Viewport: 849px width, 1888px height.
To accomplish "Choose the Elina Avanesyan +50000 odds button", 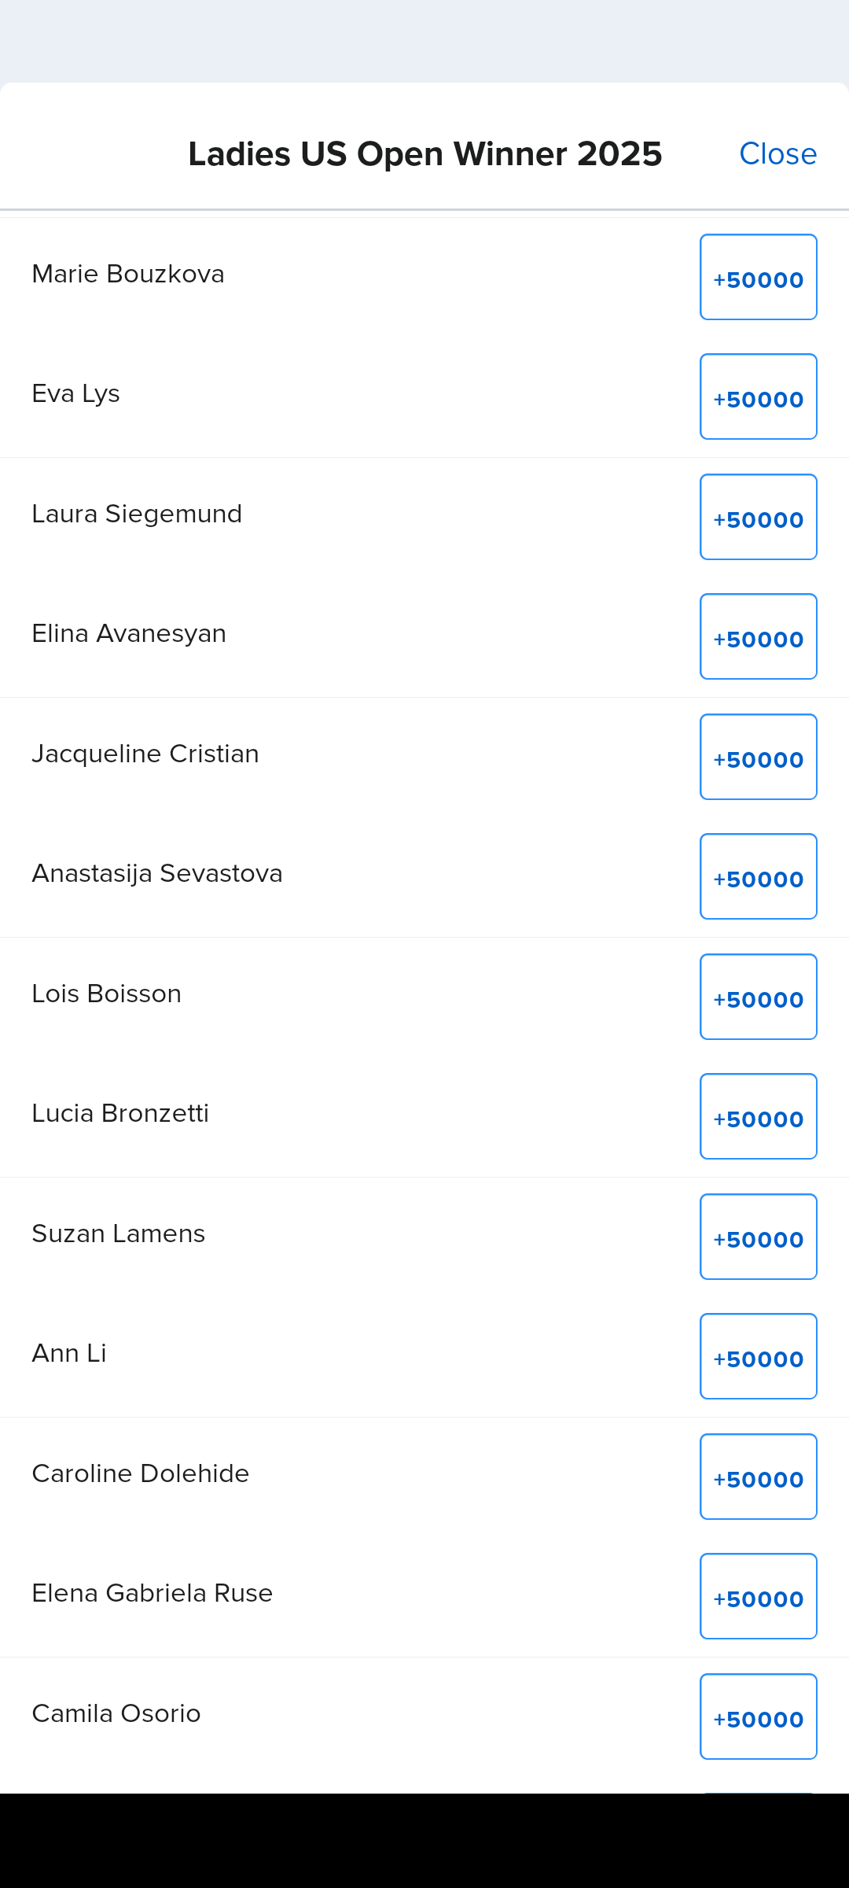I will (758, 637).
